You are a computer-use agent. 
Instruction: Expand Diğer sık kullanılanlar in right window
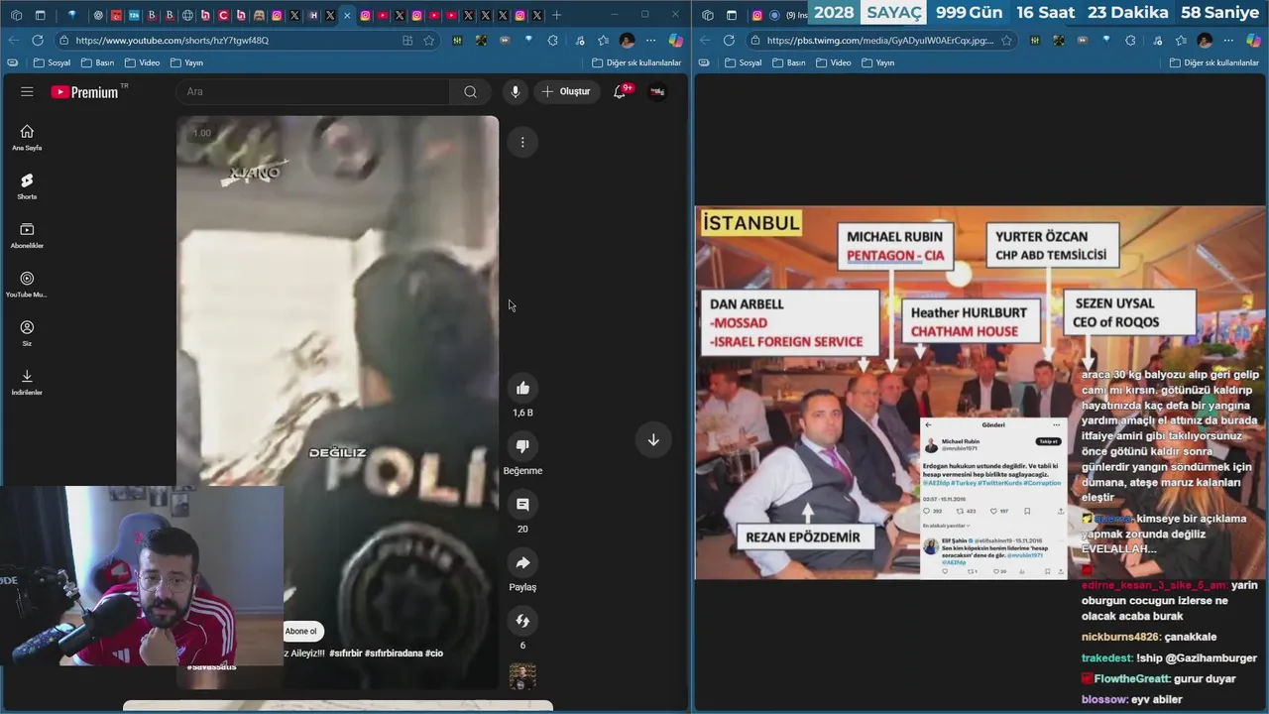[x=1215, y=62]
